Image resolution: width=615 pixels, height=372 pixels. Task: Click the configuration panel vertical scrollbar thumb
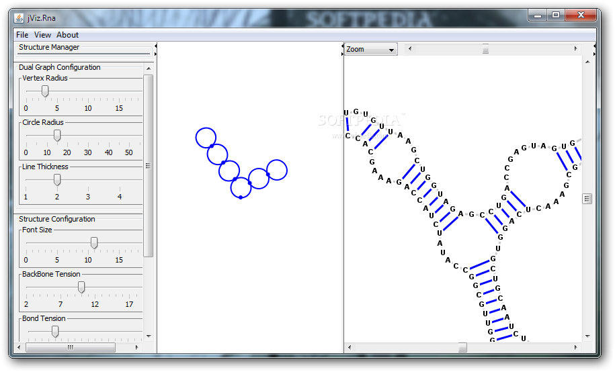149,165
